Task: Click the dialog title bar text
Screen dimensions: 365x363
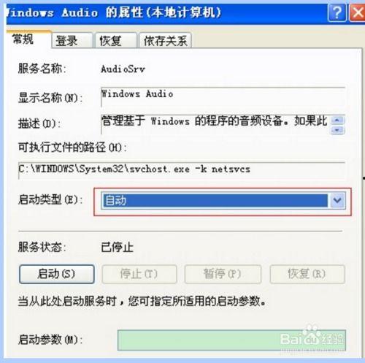Action: click(114, 12)
